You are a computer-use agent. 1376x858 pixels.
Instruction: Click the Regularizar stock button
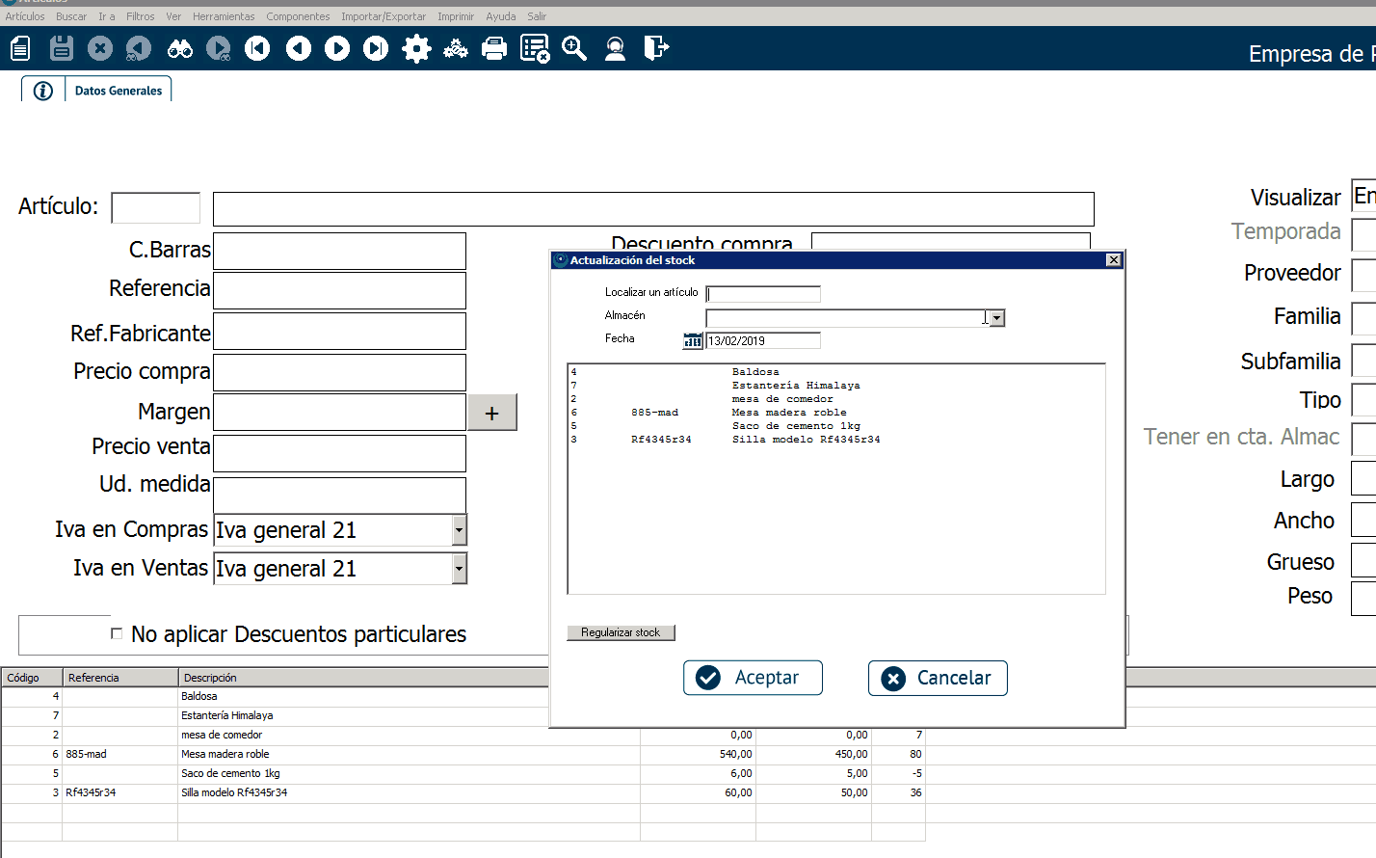621,632
